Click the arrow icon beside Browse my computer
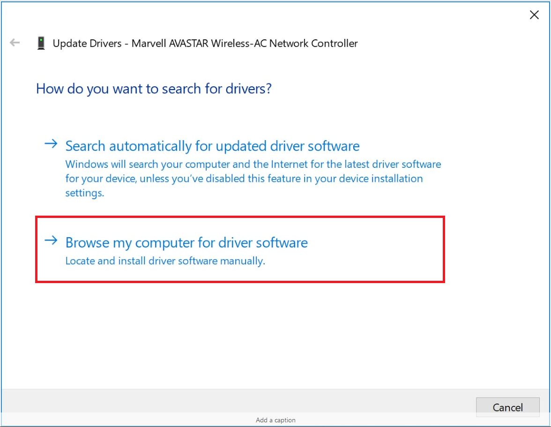 [51, 240]
